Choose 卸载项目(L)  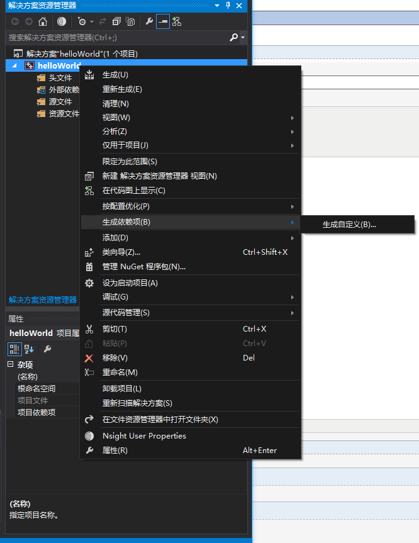click(190, 389)
